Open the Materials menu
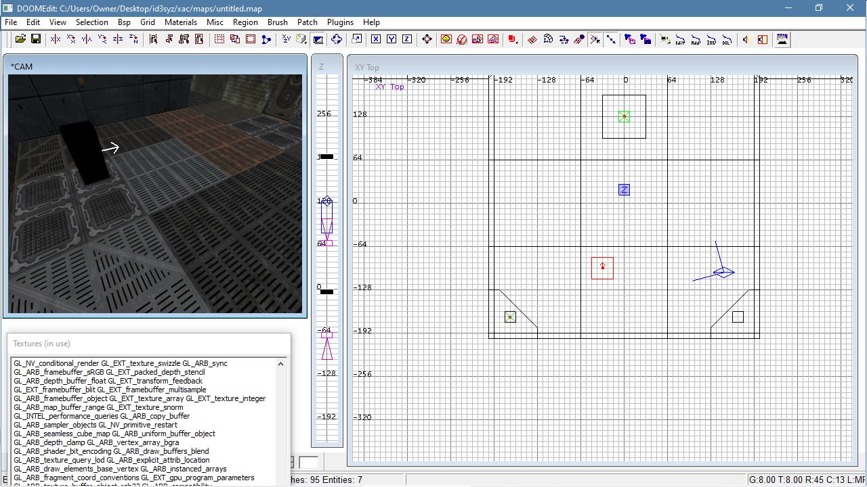The width and height of the screenshot is (867, 487). click(x=181, y=22)
